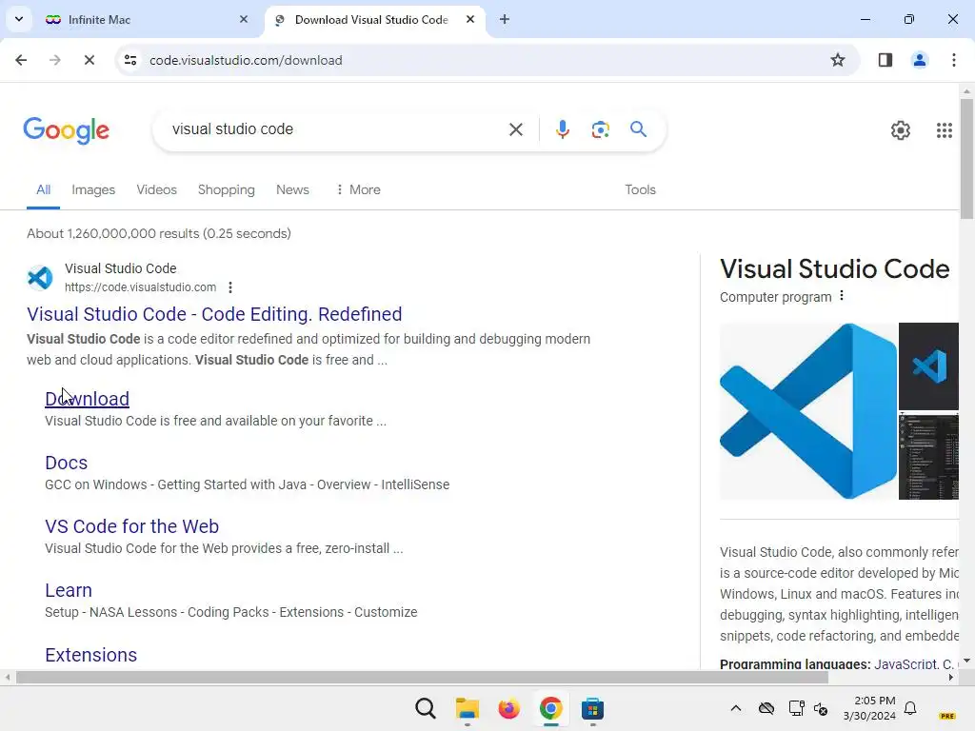Click the https://code.visualstudio.com URL text

click(141, 287)
